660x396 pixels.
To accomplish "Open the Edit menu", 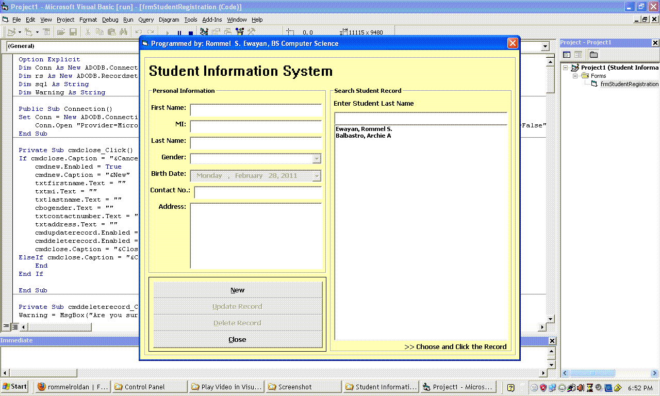I will (x=31, y=20).
